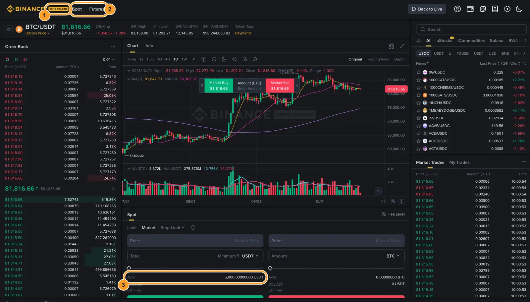Viewport: 530px width, 302px height.
Task: Open the help book icon
Action: pyautogui.click(x=495, y=9)
